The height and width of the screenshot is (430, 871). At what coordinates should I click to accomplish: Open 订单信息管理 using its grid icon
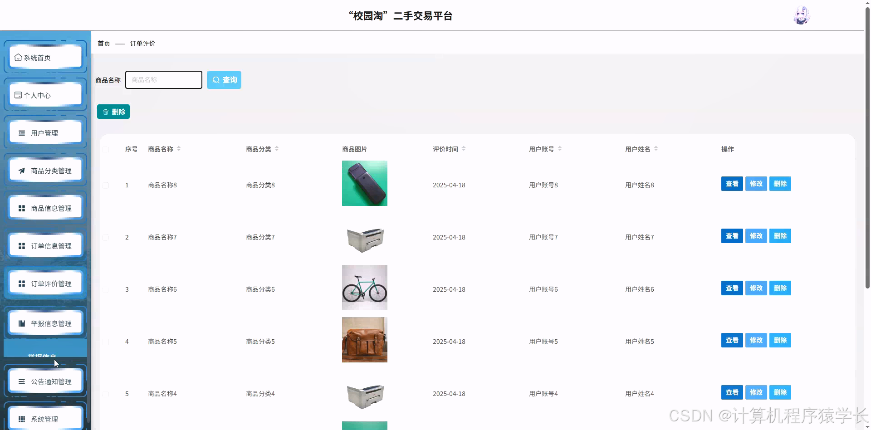point(21,245)
